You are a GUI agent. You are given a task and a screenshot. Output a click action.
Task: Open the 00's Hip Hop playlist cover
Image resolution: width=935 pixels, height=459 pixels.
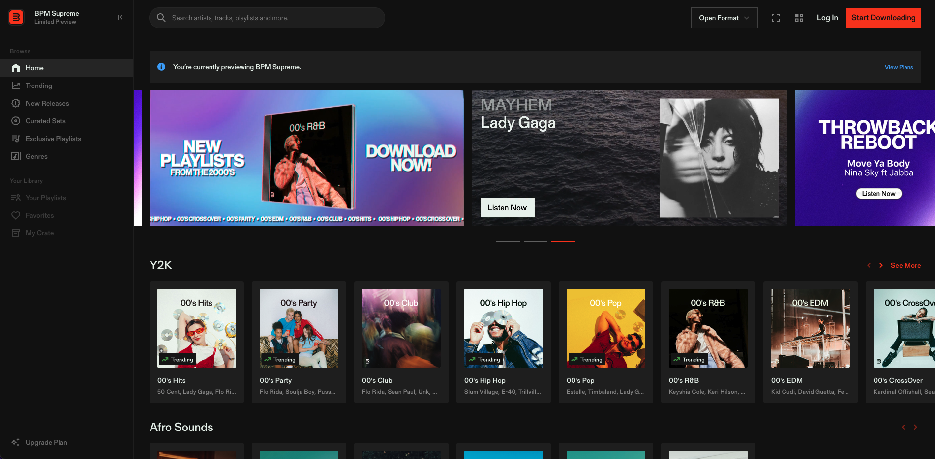(x=504, y=328)
